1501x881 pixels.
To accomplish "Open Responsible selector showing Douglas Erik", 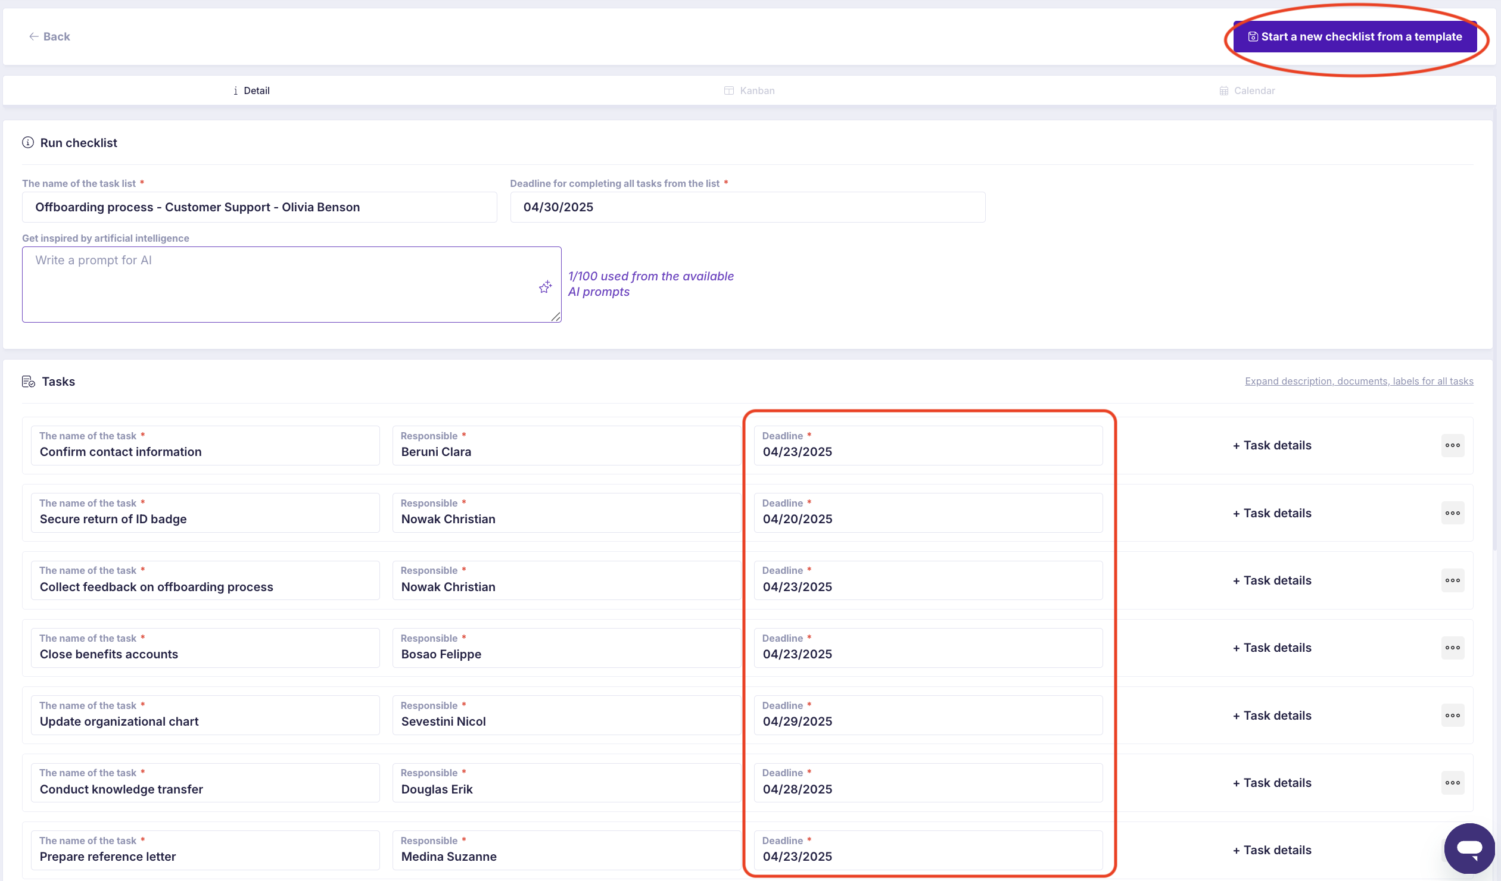I will [566, 783].
